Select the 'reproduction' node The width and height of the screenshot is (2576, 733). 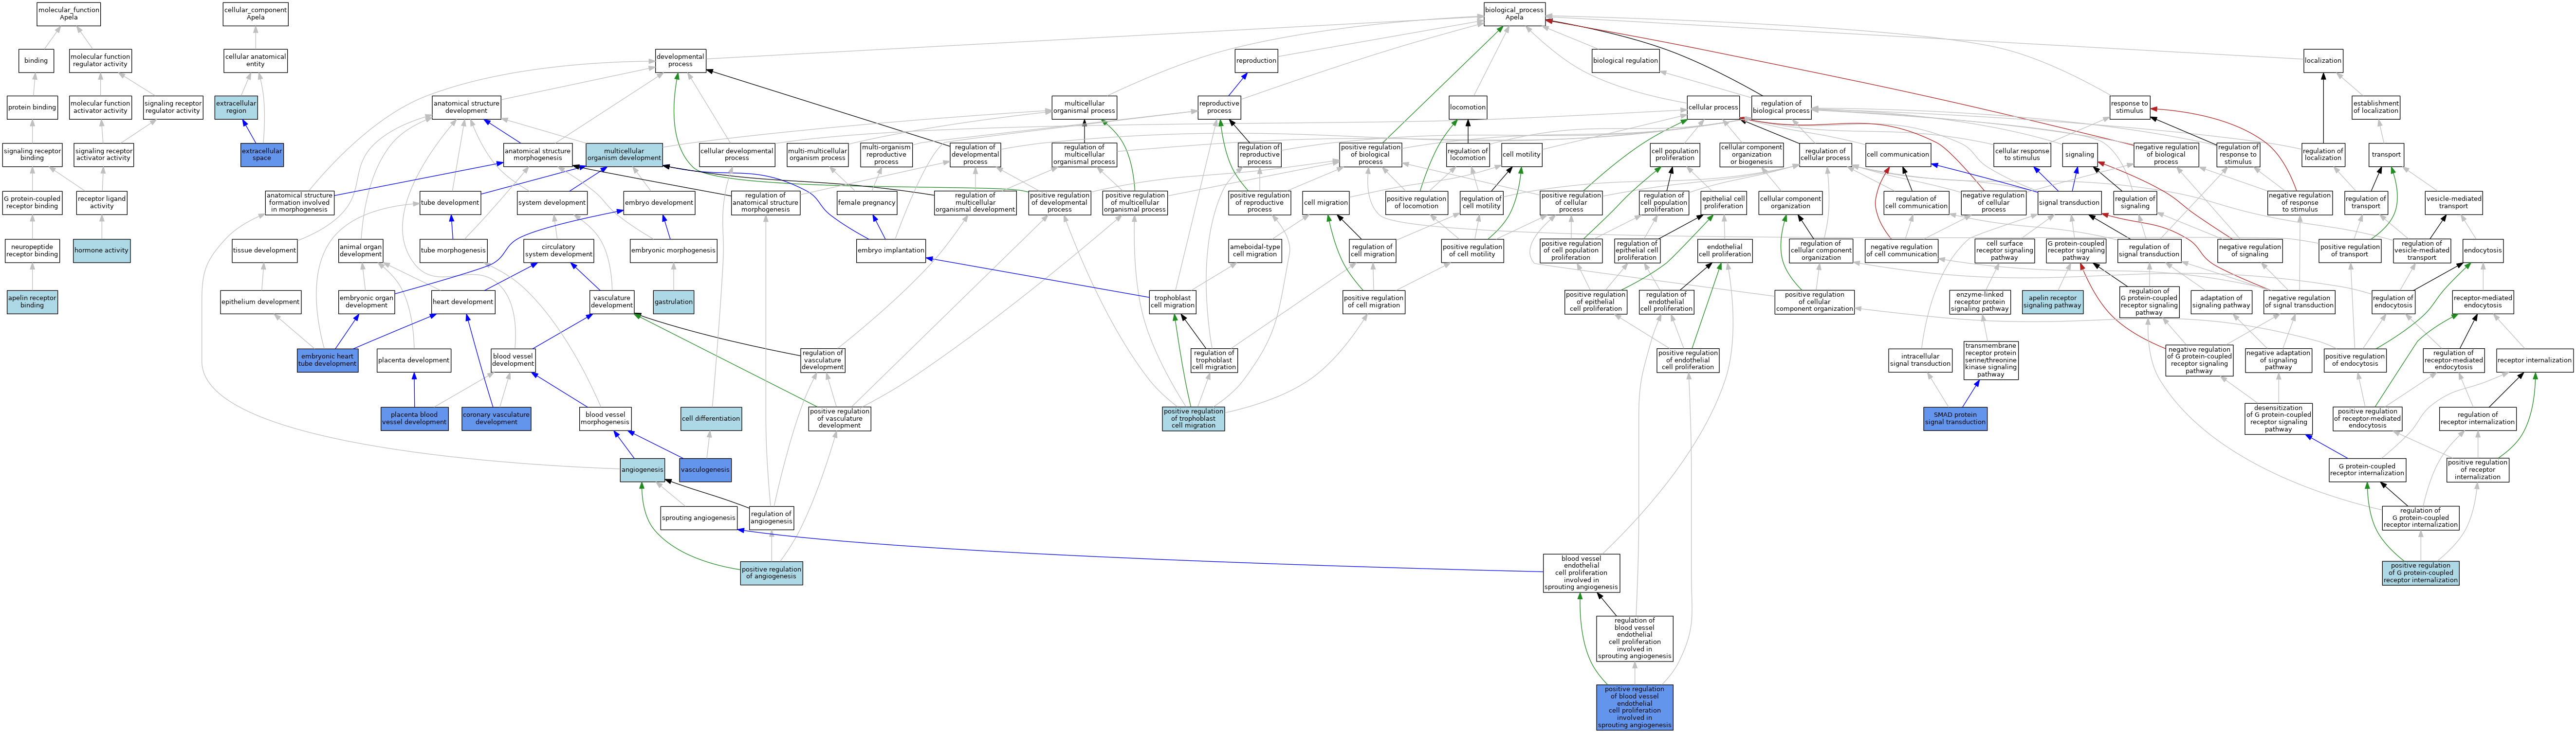[1256, 61]
